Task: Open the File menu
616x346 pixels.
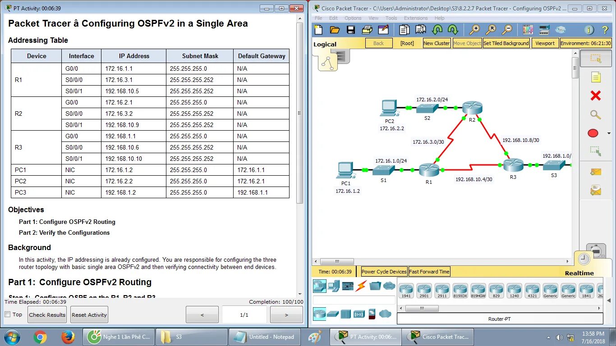Action: click(x=318, y=18)
